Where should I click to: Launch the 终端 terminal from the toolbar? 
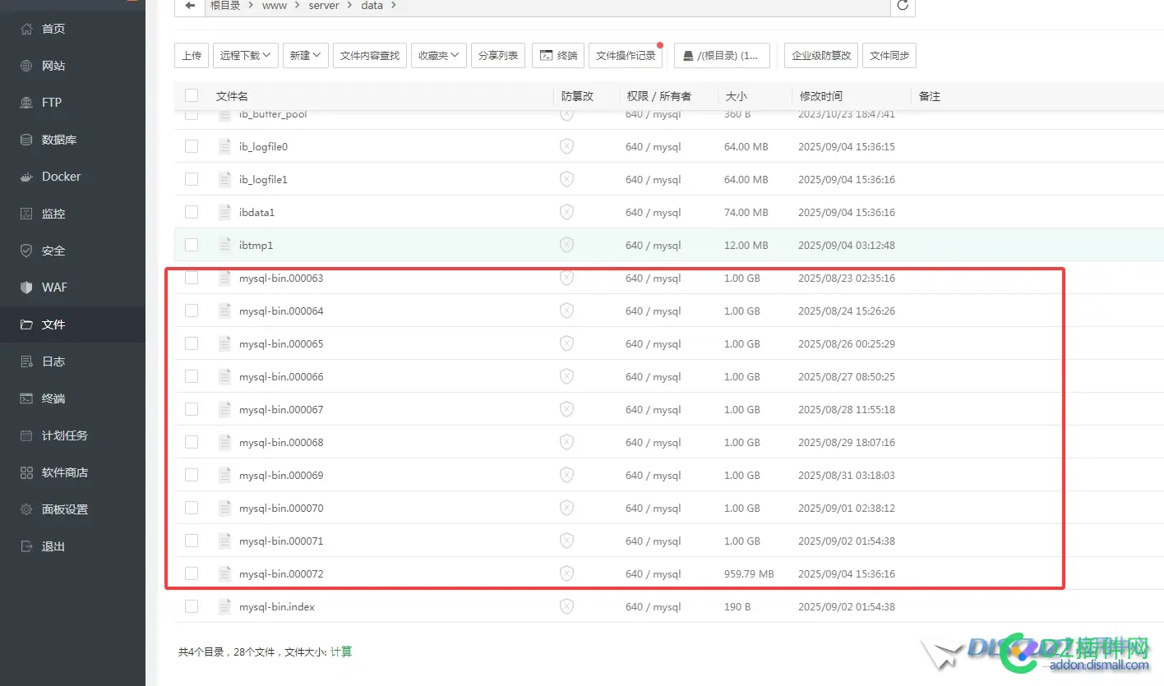tap(558, 55)
